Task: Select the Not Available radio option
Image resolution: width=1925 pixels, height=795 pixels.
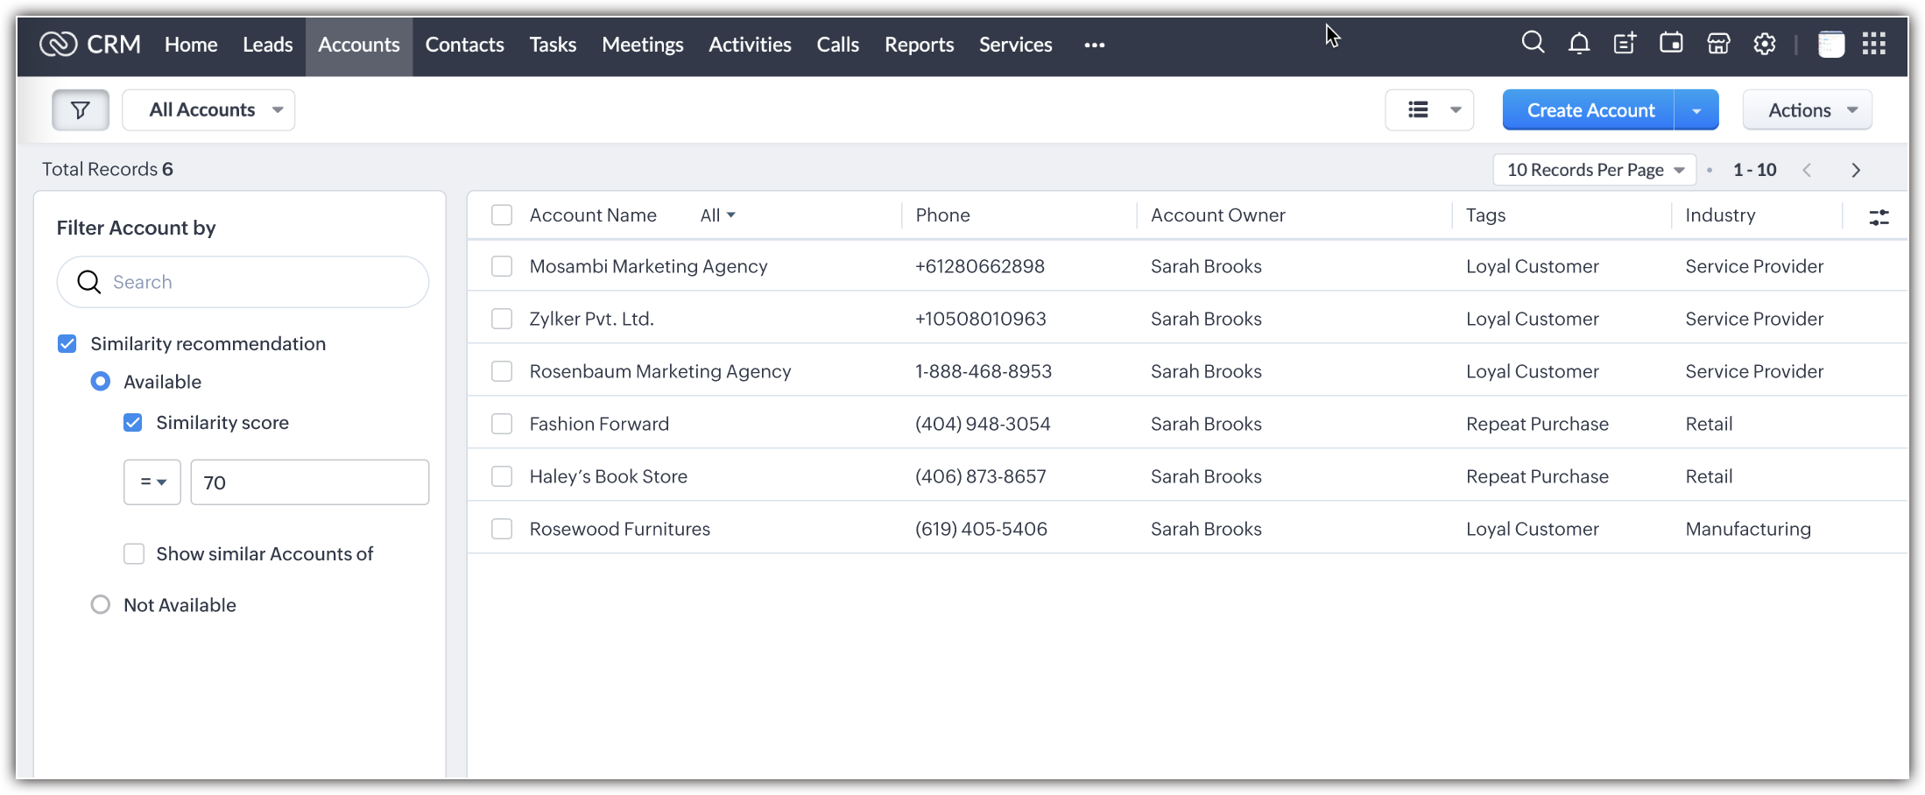Action: (x=101, y=605)
